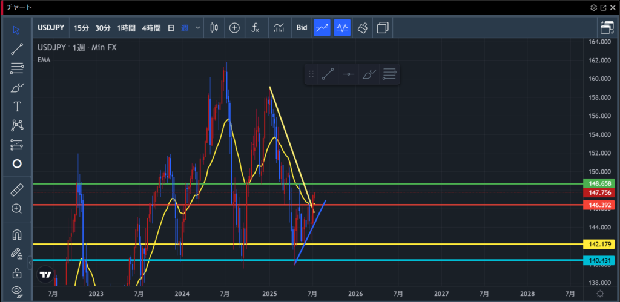
Task: Click the green 148.658 price label
Action: point(599,184)
